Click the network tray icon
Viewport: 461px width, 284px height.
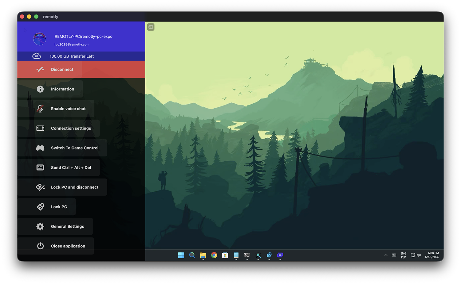pos(413,255)
